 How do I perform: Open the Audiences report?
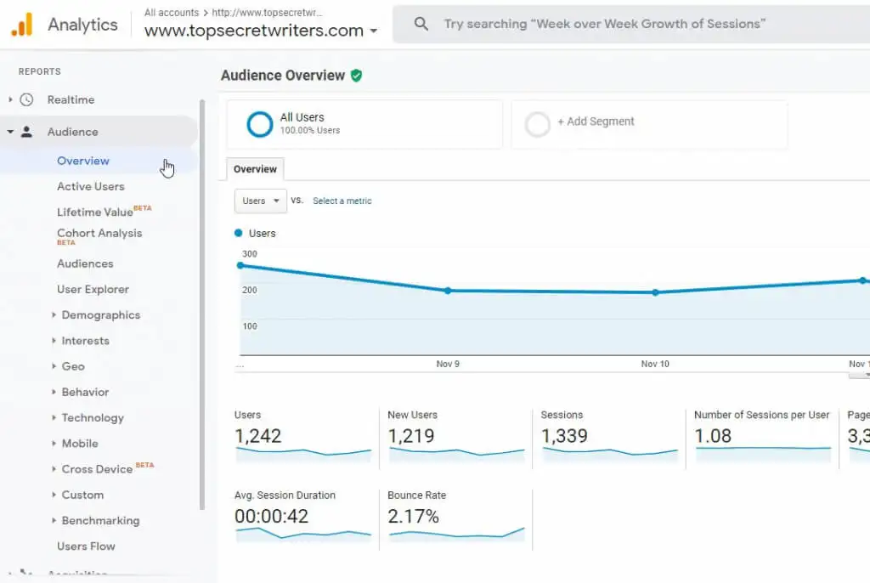(x=85, y=263)
